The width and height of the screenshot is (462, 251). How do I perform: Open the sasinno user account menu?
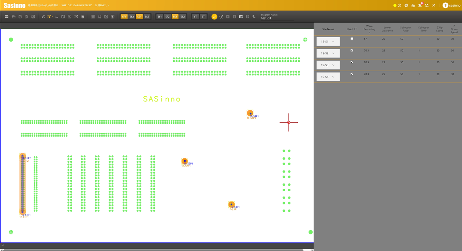451,5
